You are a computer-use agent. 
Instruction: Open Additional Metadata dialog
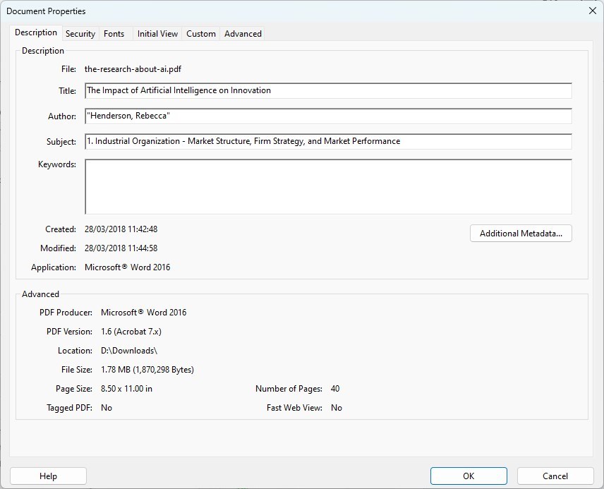pos(521,234)
